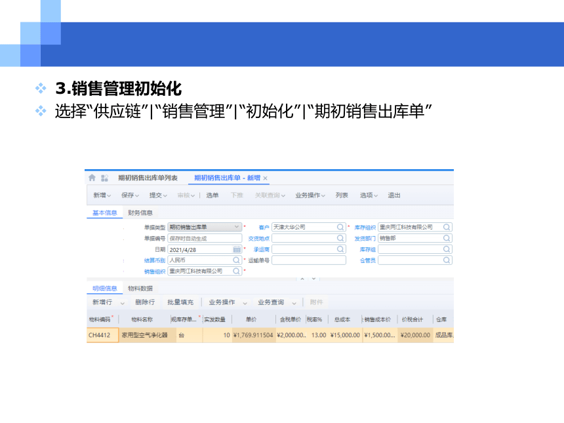Open the 单据类型 combo box
This screenshot has height=423, width=564.
point(205,227)
